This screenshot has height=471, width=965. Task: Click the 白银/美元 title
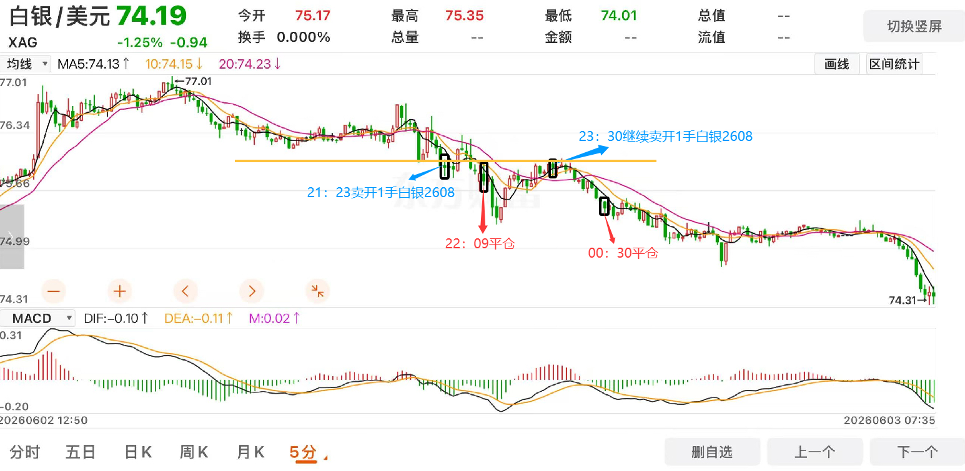[59, 17]
